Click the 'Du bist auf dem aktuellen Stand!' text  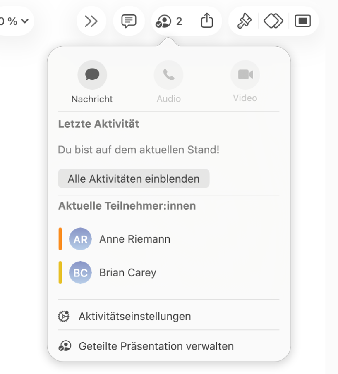[139, 150]
